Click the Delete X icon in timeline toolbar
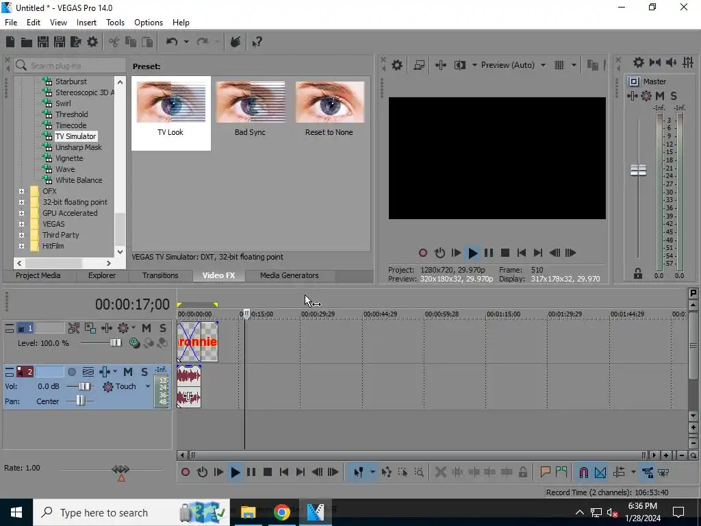 (440, 472)
